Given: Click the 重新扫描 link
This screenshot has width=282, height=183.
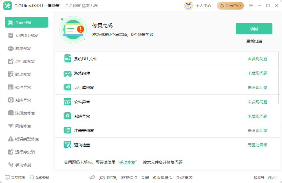Looking at the screenshot, I should click(x=254, y=41).
